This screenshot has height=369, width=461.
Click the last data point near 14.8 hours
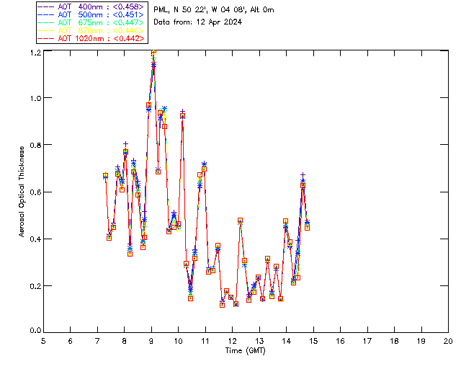pos(308,228)
